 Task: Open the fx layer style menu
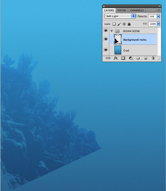[116, 58]
